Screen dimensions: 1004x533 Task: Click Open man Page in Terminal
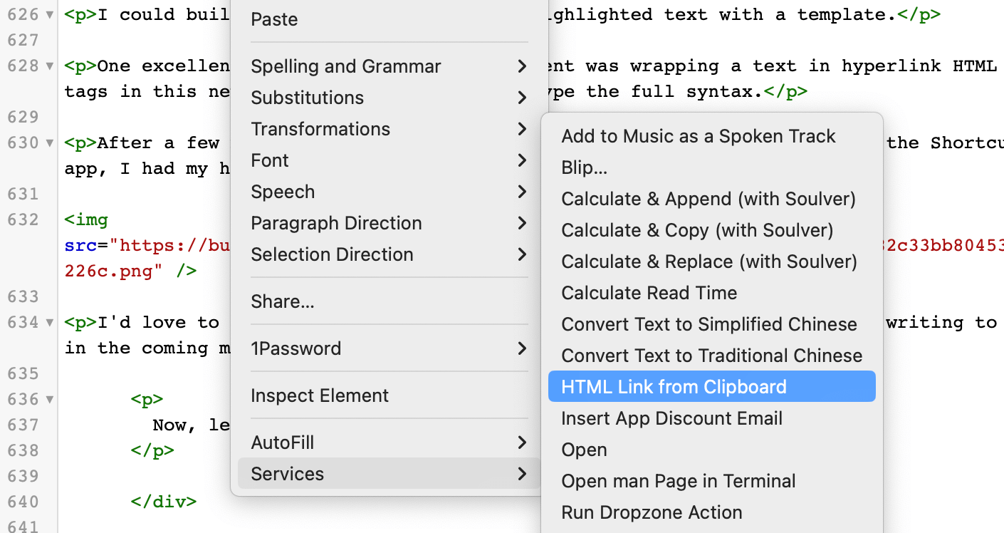(678, 481)
